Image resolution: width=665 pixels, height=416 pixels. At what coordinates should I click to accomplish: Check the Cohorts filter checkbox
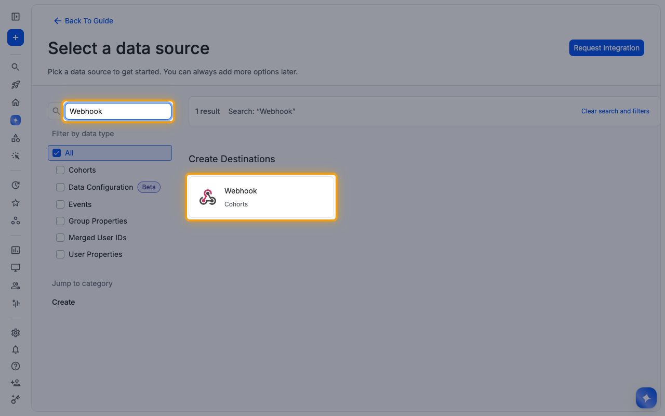(x=60, y=170)
